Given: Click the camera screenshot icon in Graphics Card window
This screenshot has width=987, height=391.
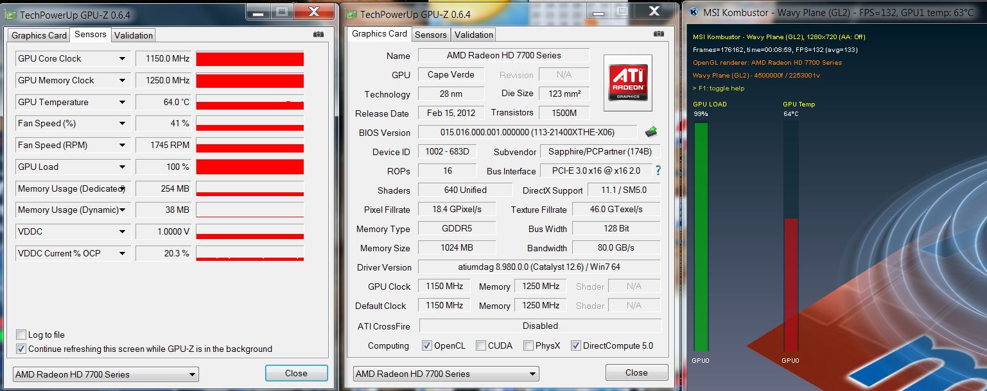Looking at the screenshot, I should coord(658,34).
